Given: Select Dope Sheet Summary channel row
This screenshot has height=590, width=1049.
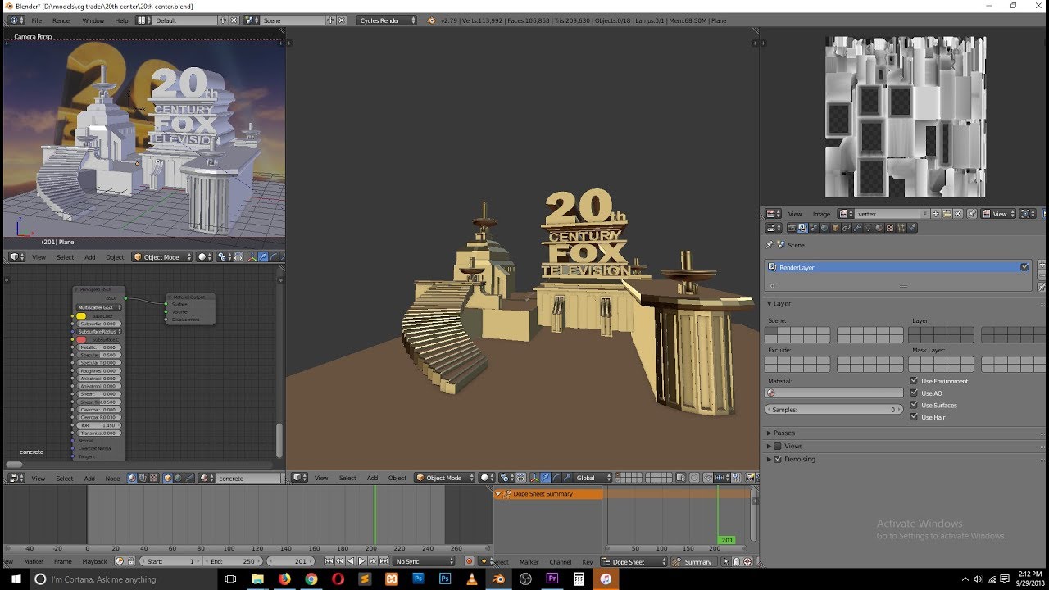Looking at the screenshot, I should [x=547, y=494].
